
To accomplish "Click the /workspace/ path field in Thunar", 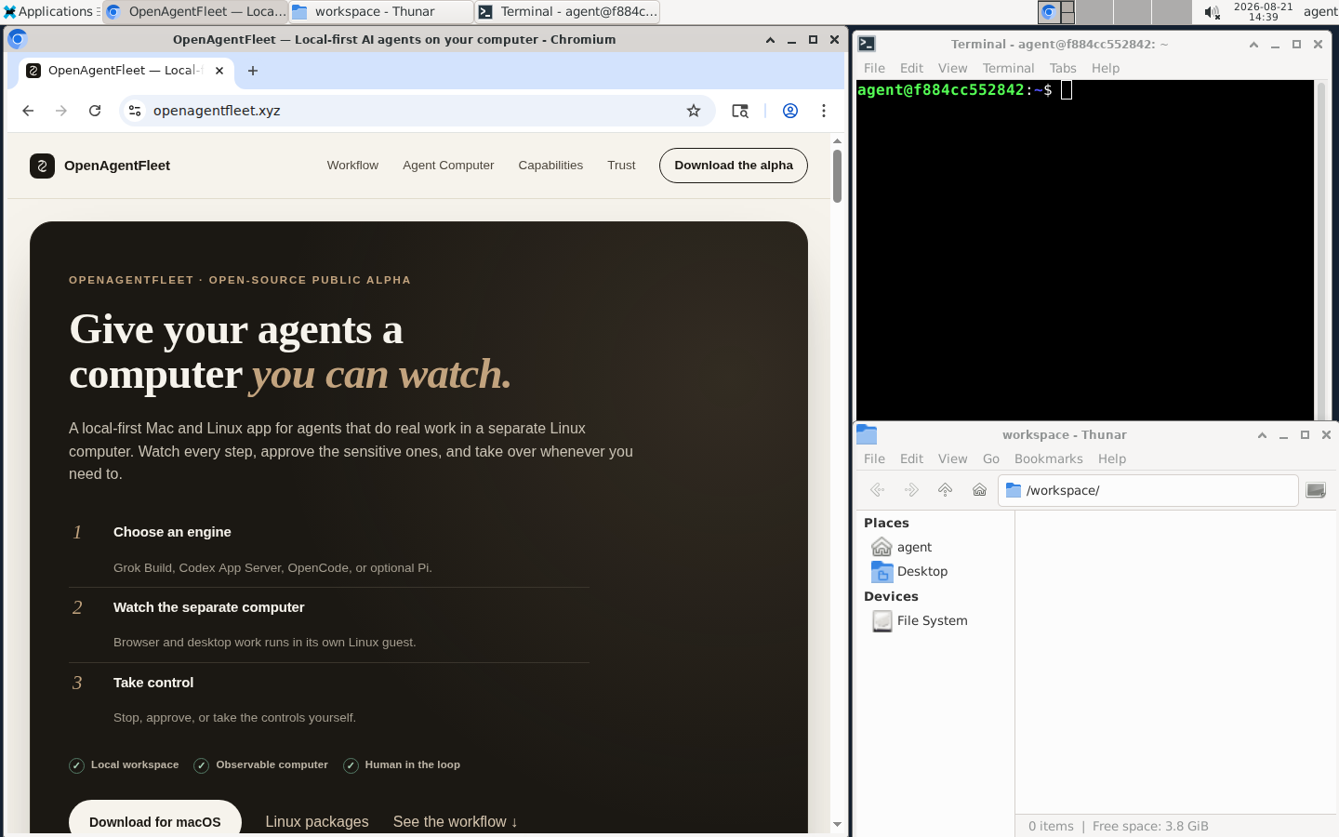I will pyautogui.click(x=1148, y=490).
